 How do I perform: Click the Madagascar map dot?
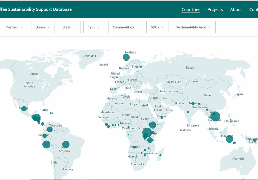click(161, 155)
